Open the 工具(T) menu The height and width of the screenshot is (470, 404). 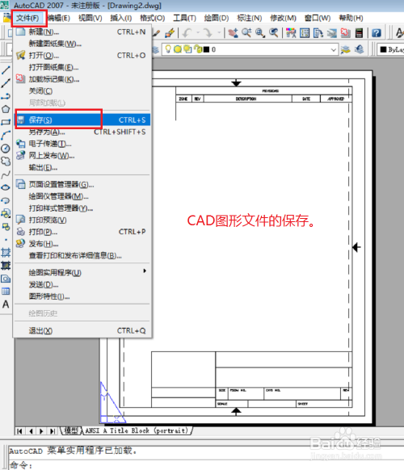185,18
